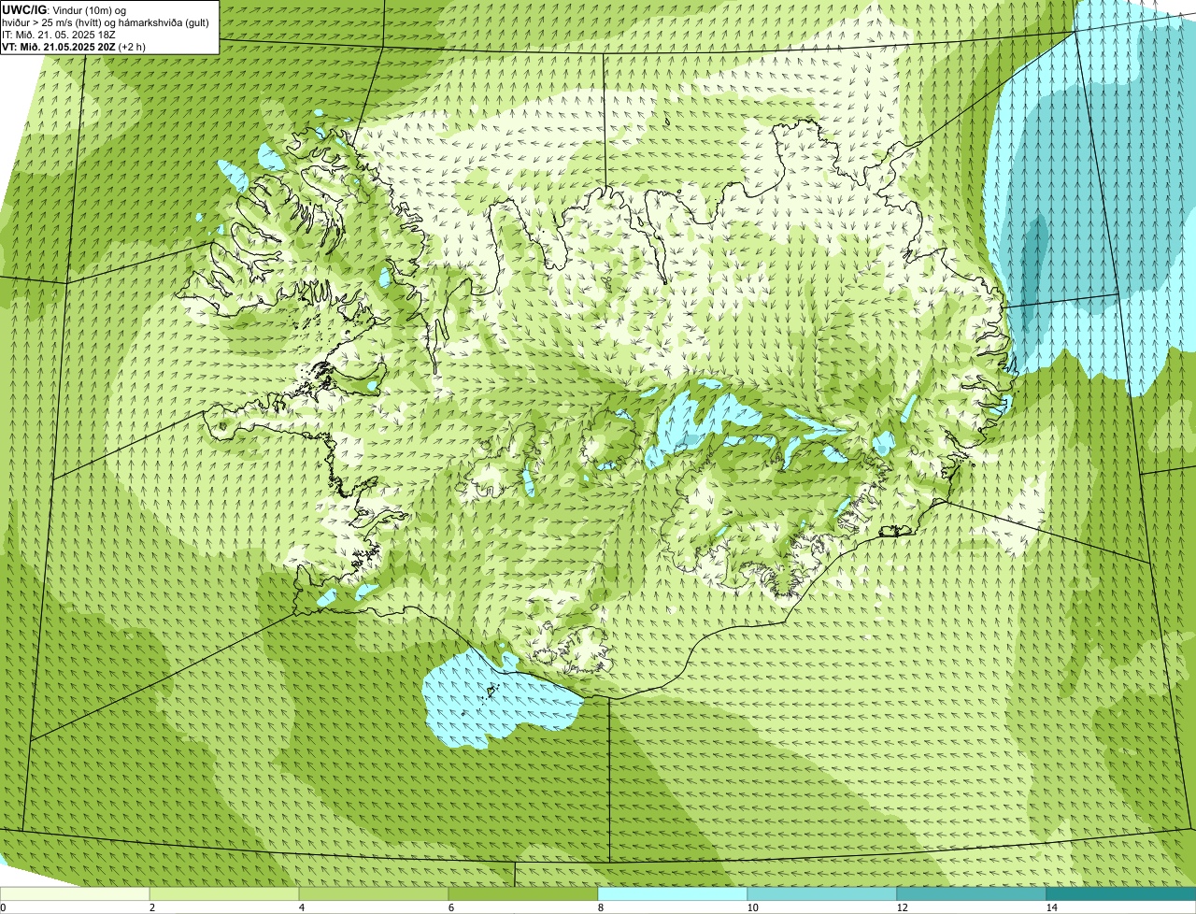
Task: Click the title line 'UWC/IG: Vindur (10m) og'
Action: click(x=64, y=9)
